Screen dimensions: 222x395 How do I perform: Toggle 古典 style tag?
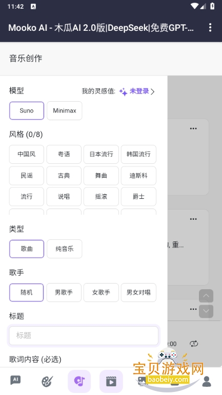click(x=64, y=176)
